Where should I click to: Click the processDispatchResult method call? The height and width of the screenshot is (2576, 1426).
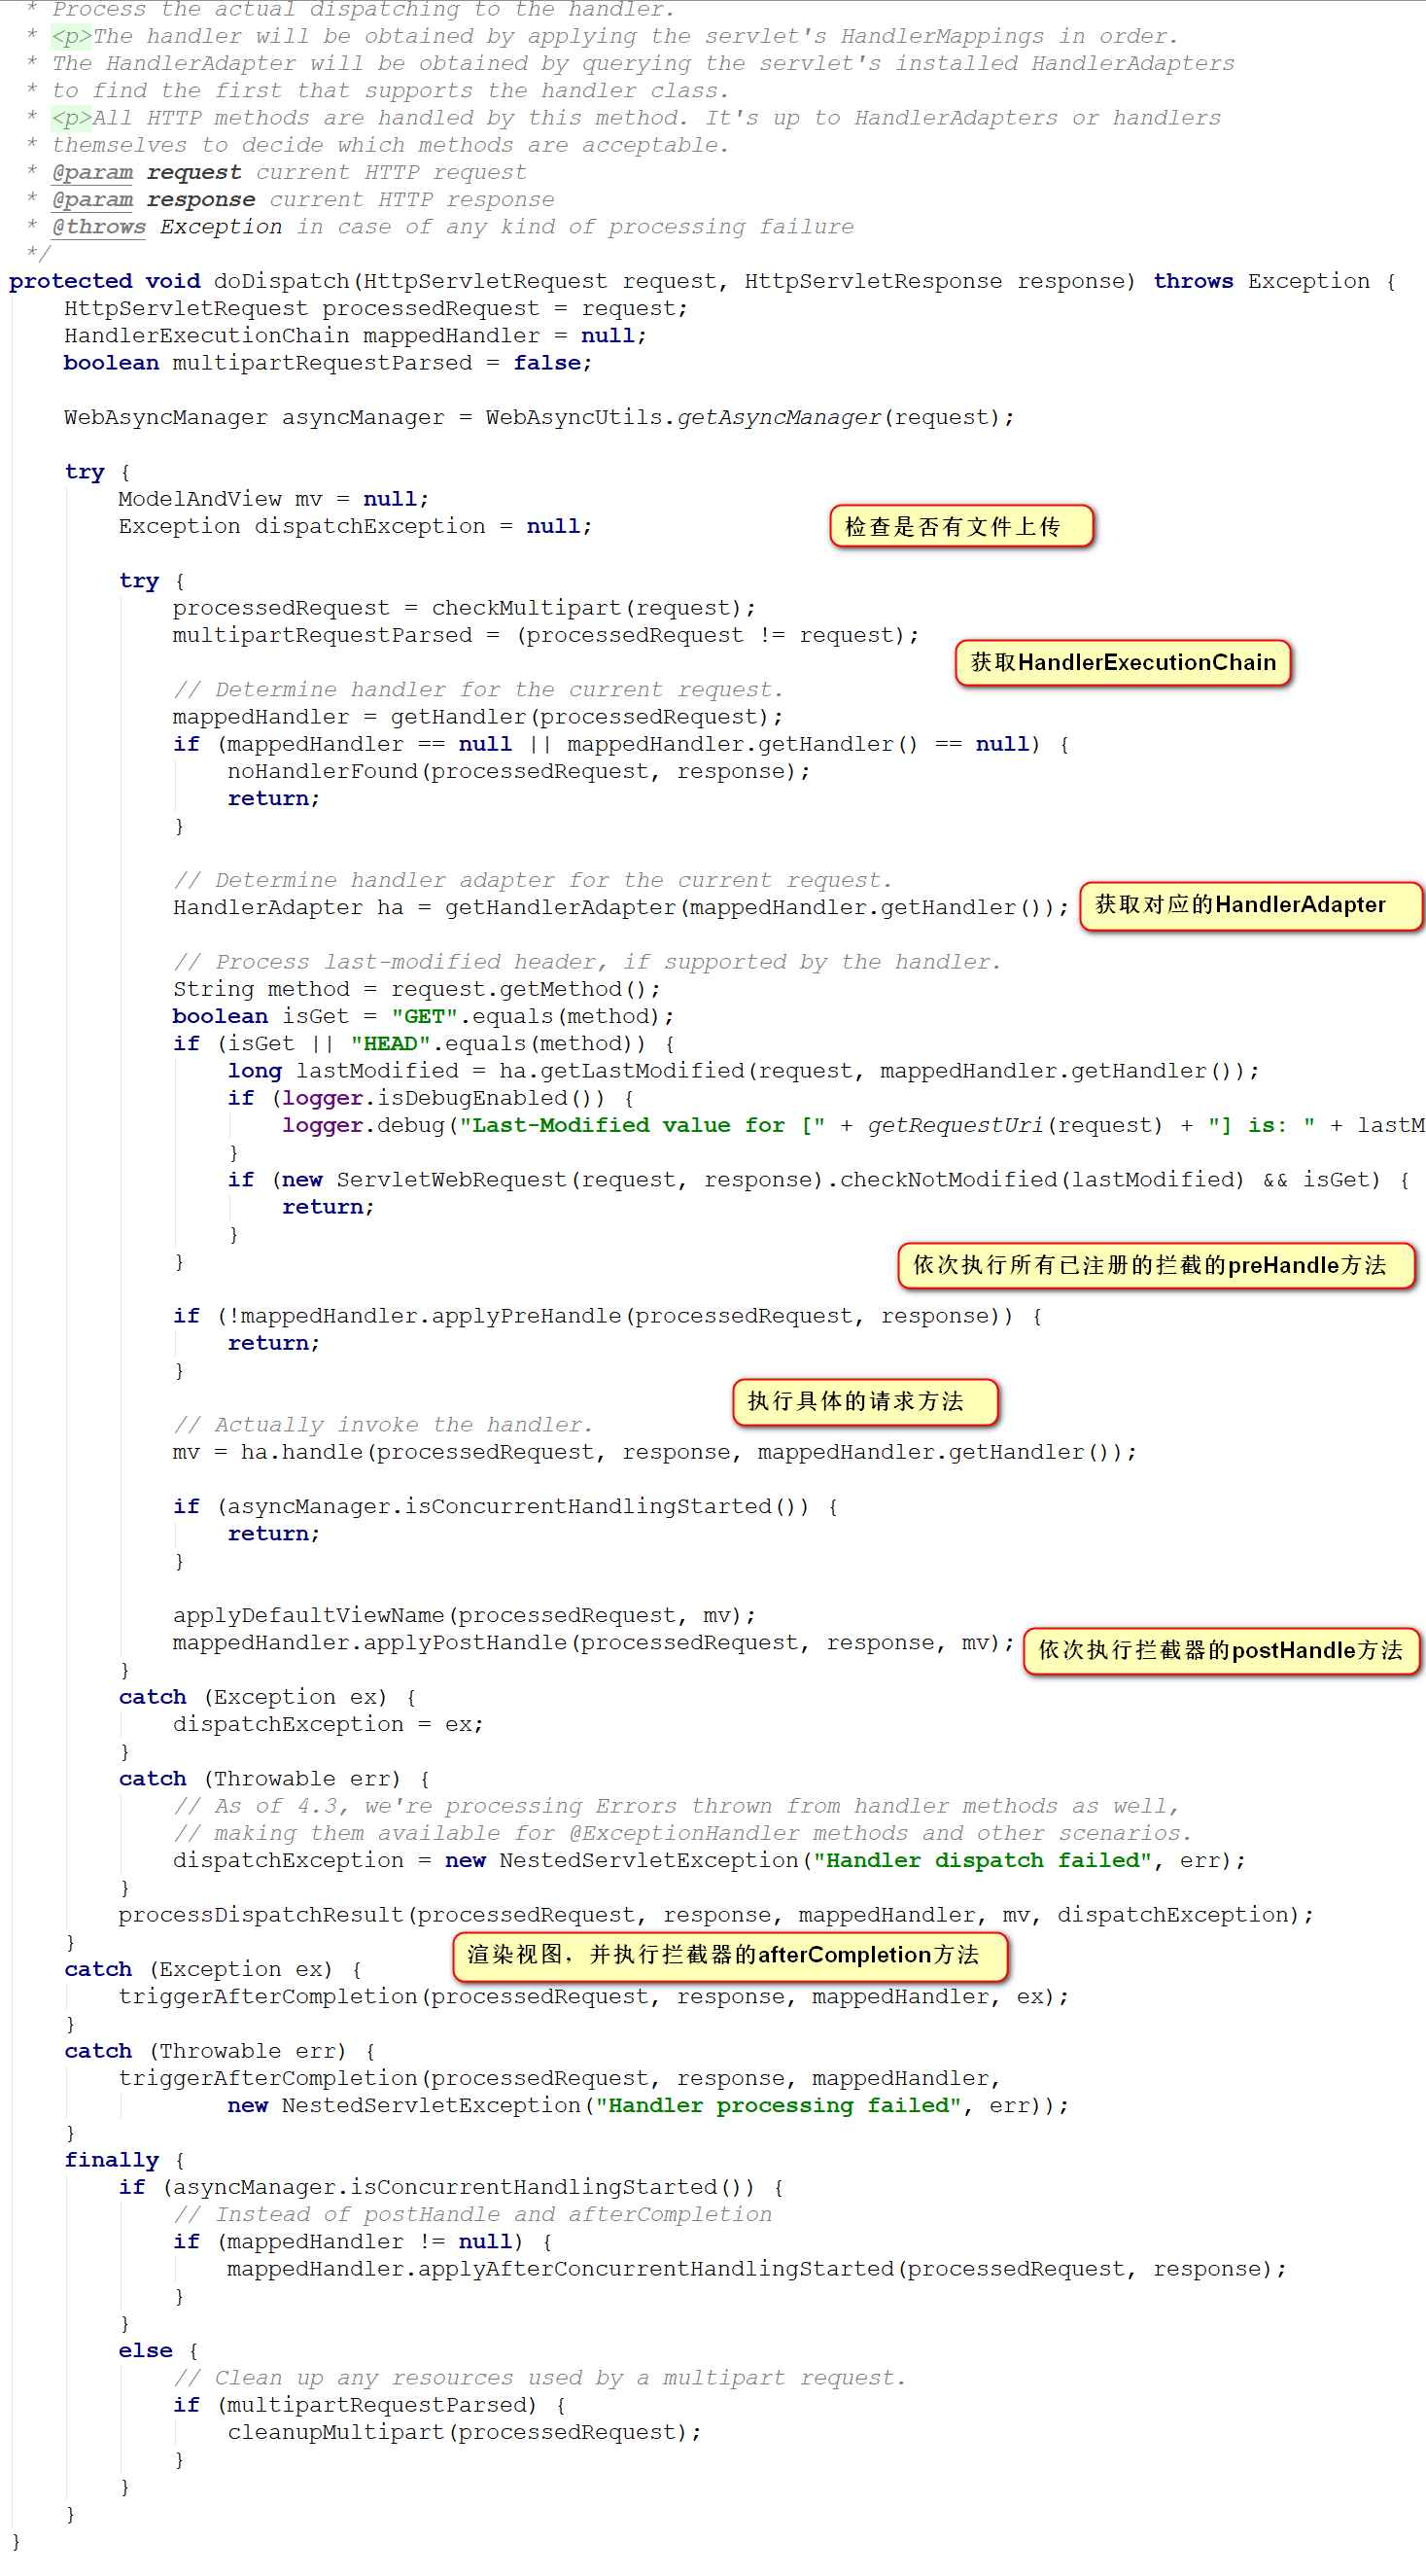pyautogui.click(x=260, y=1913)
